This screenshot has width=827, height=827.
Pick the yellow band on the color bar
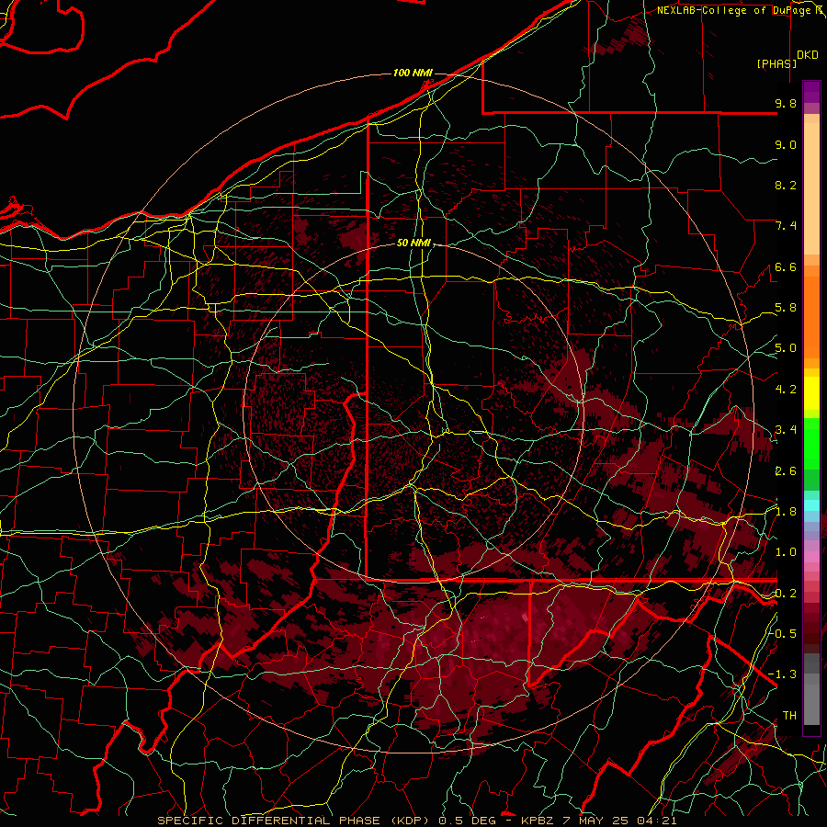[811, 393]
